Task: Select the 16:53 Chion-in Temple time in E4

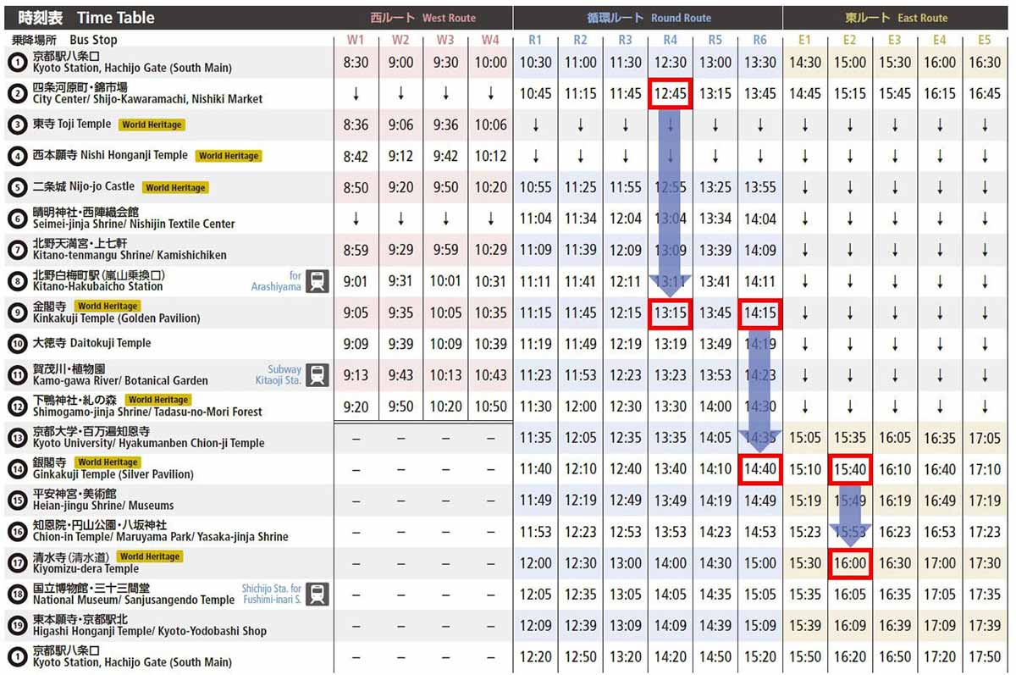Action: point(939,532)
